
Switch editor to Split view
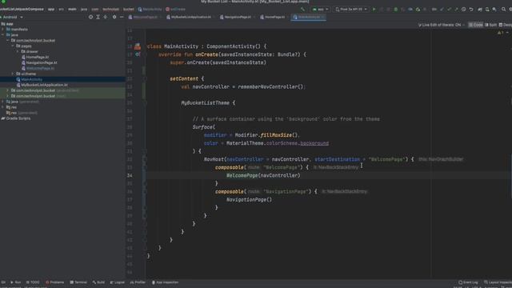pyautogui.click(x=491, y=25)
